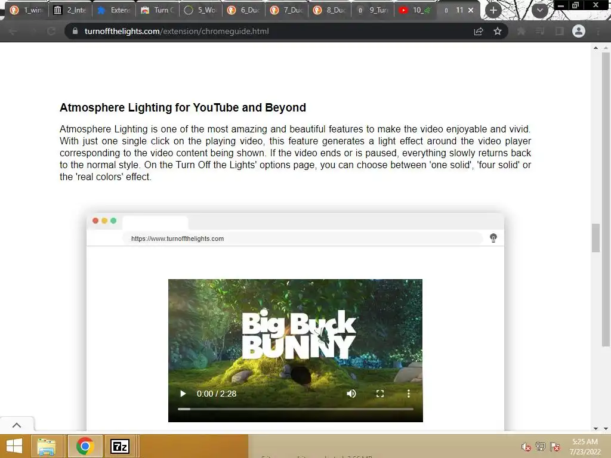Open Action Center flag tray icon
Screen dimensions: 611x458
[x=555, y=446]
